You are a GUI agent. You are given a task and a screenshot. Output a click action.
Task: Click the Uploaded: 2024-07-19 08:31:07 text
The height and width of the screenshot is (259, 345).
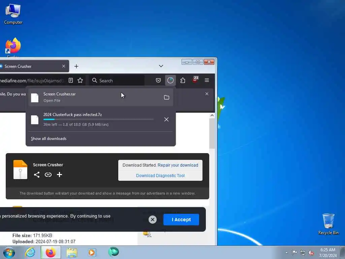(44, 241)
